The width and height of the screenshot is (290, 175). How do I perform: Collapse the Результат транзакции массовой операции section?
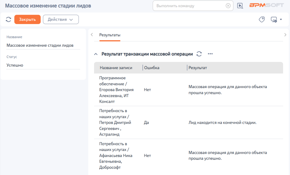96,54
